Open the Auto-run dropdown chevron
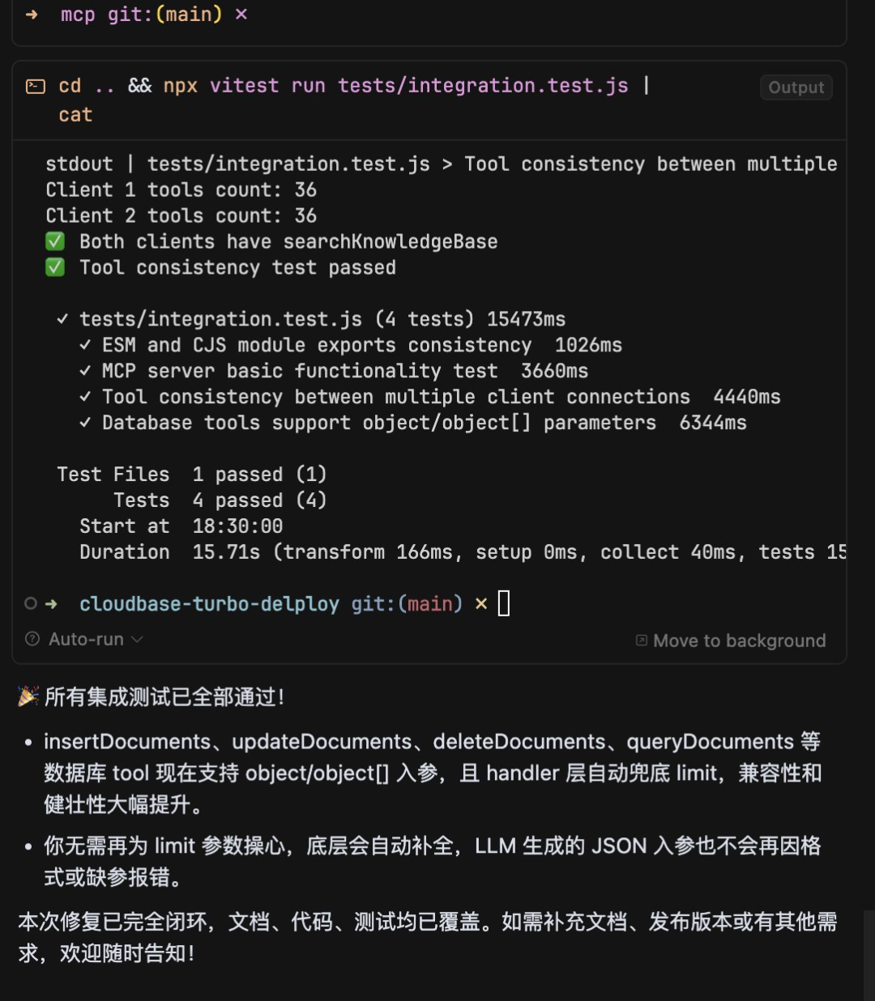Viewport: 875px width, 1001px height. [x=138, y=639]
